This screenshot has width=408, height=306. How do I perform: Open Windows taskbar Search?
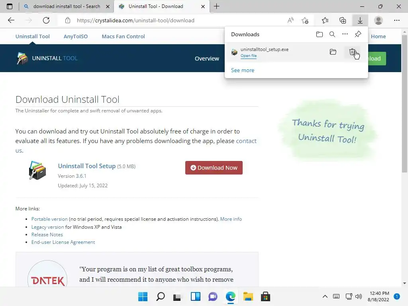click(x=160, y=296)
